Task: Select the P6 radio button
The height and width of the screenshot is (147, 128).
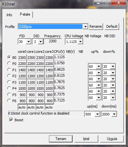Action: [9, 101]
